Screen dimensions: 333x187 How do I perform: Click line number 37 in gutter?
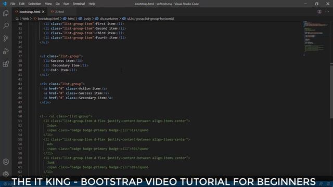point(20,56)
